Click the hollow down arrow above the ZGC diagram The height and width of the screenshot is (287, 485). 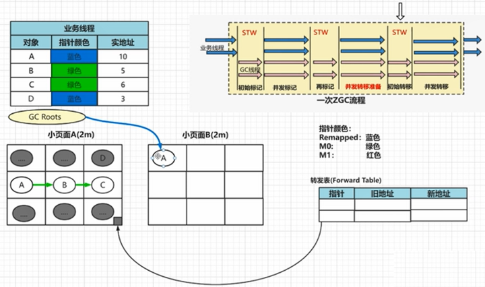click(x=400, y=11)
